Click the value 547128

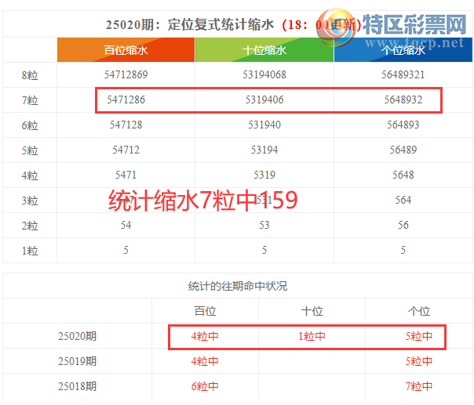126,125
